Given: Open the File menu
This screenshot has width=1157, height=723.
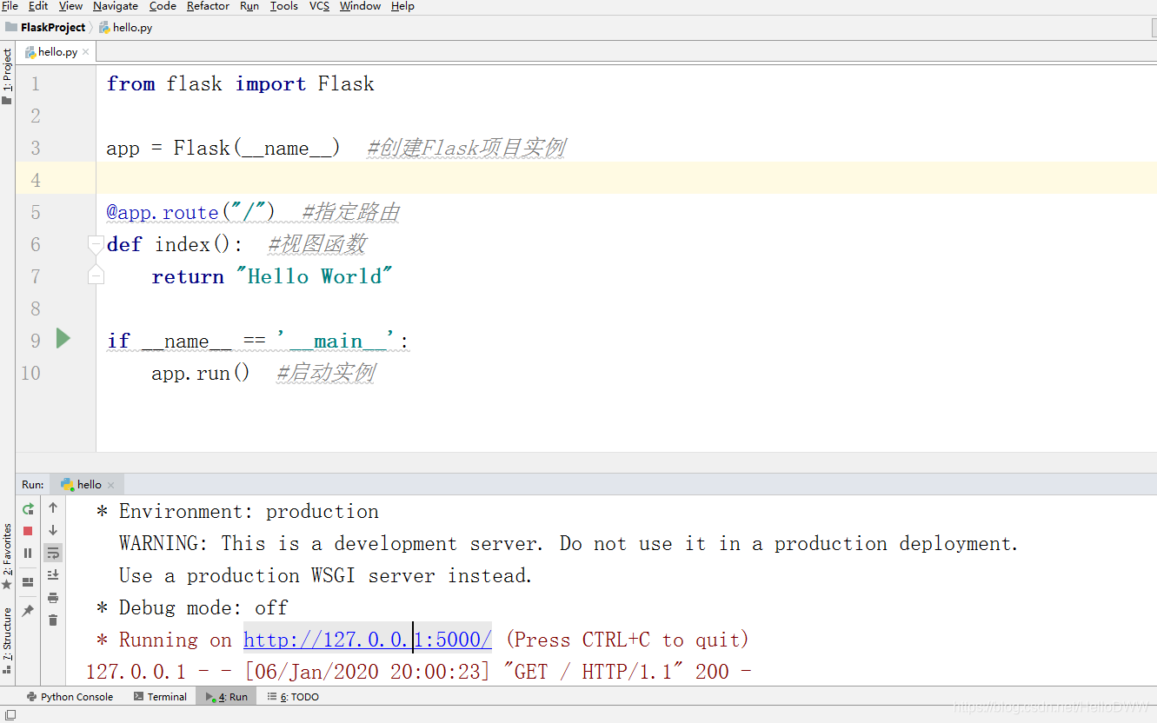Looking at the screenshot, I should tap(10, 6).
